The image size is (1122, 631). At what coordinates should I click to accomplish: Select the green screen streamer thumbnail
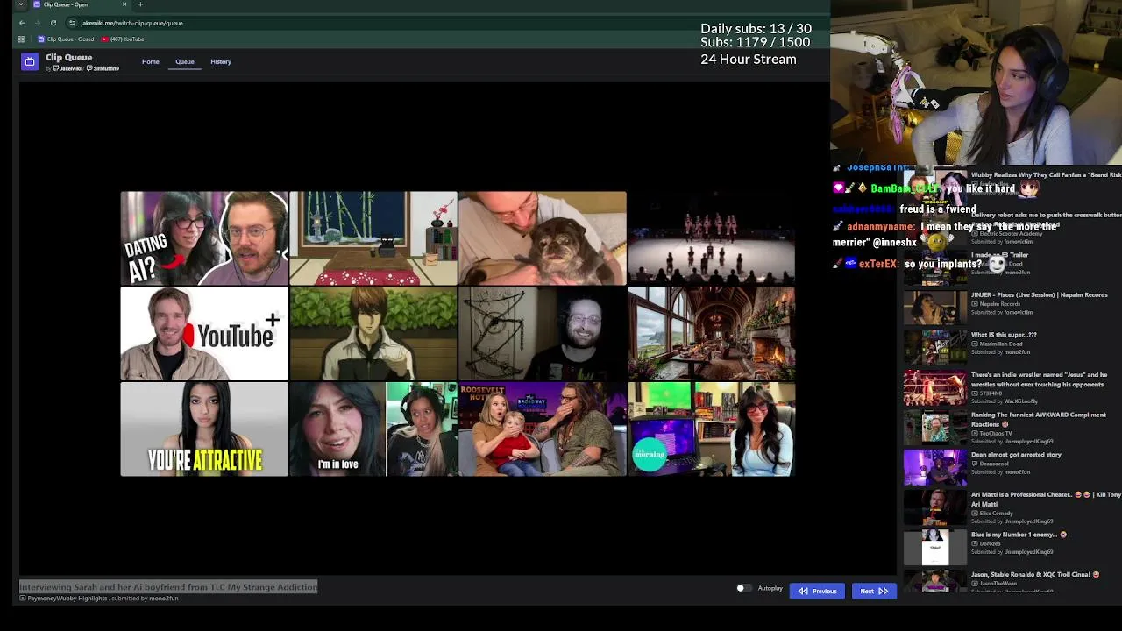pos(712,429)
